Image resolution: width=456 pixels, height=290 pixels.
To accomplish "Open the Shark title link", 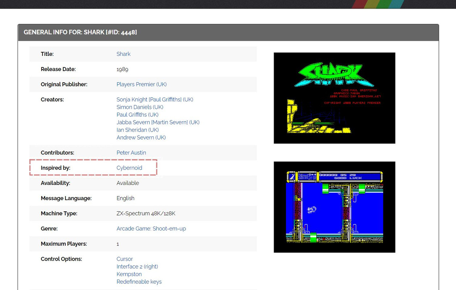I will click(123, 54).
